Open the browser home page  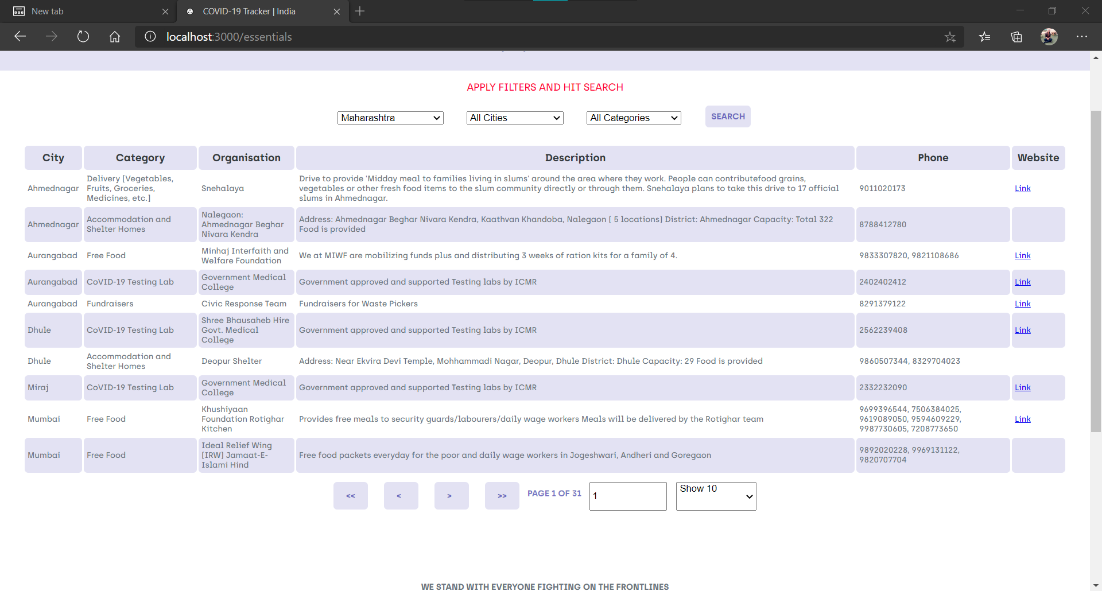point(115,37)
